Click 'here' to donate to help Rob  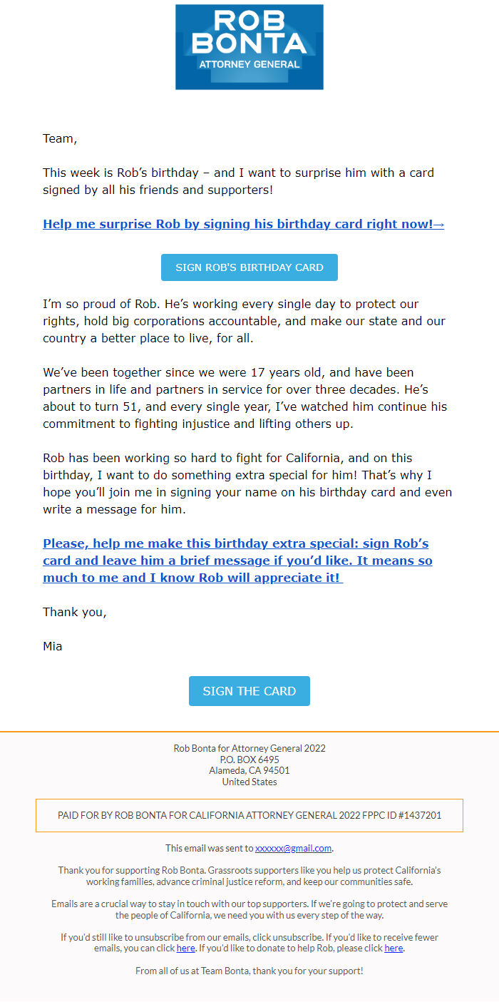click(x=393, y=948)
